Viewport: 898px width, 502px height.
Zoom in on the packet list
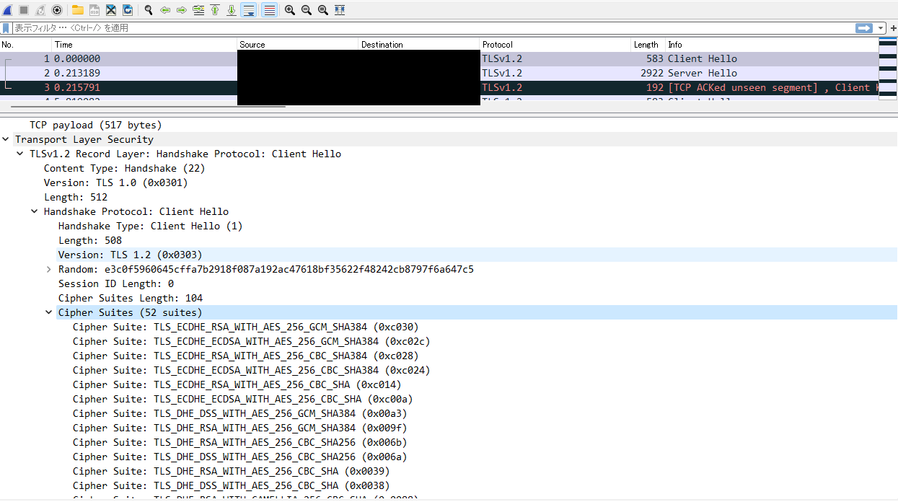[x=289, y=10]
